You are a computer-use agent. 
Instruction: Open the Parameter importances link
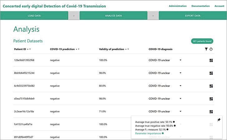point(148,133)
